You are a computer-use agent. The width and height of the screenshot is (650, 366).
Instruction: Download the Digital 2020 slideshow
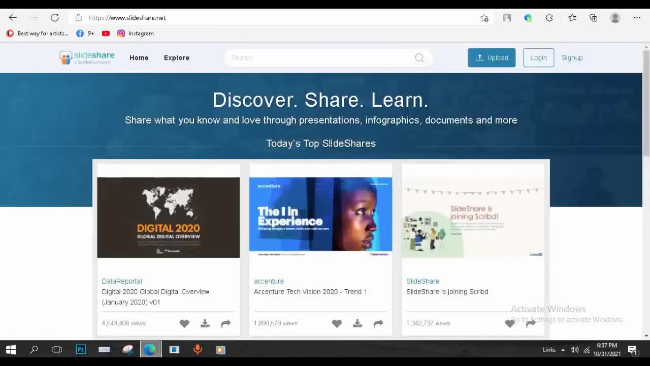click(x=205, y=323)
